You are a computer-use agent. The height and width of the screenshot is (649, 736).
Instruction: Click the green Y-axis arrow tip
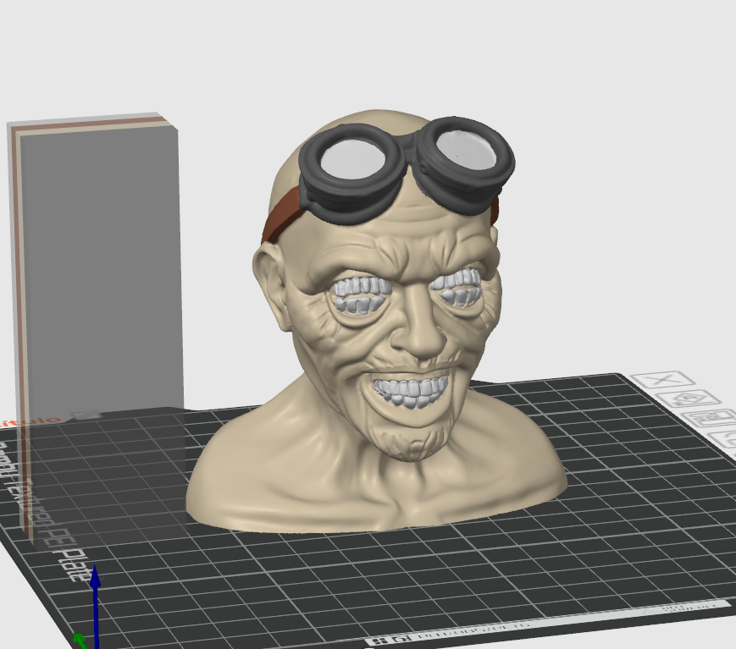77,639
